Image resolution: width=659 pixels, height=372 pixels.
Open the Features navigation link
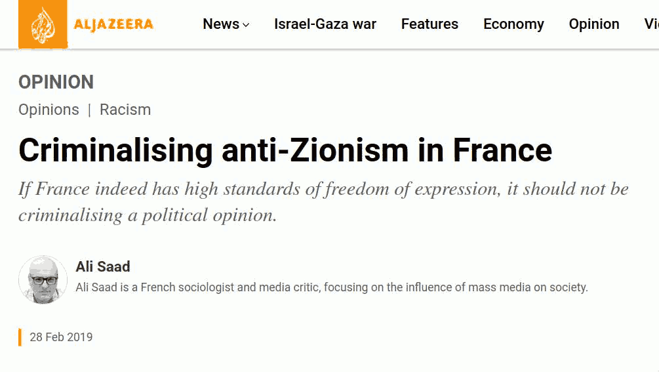(x=429, y=24)
